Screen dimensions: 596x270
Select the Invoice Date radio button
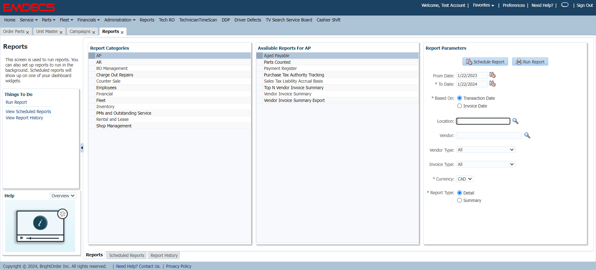459,106
